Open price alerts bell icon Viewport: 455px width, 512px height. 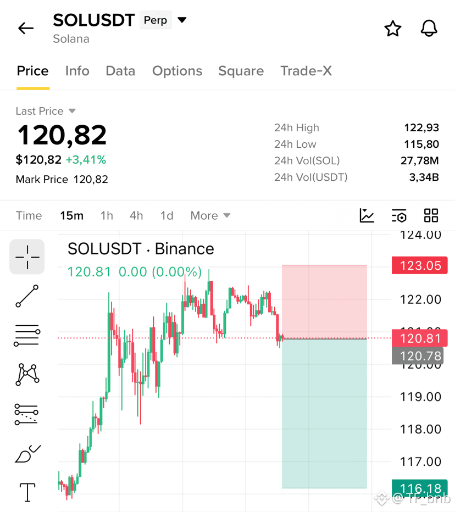(429, 28)
